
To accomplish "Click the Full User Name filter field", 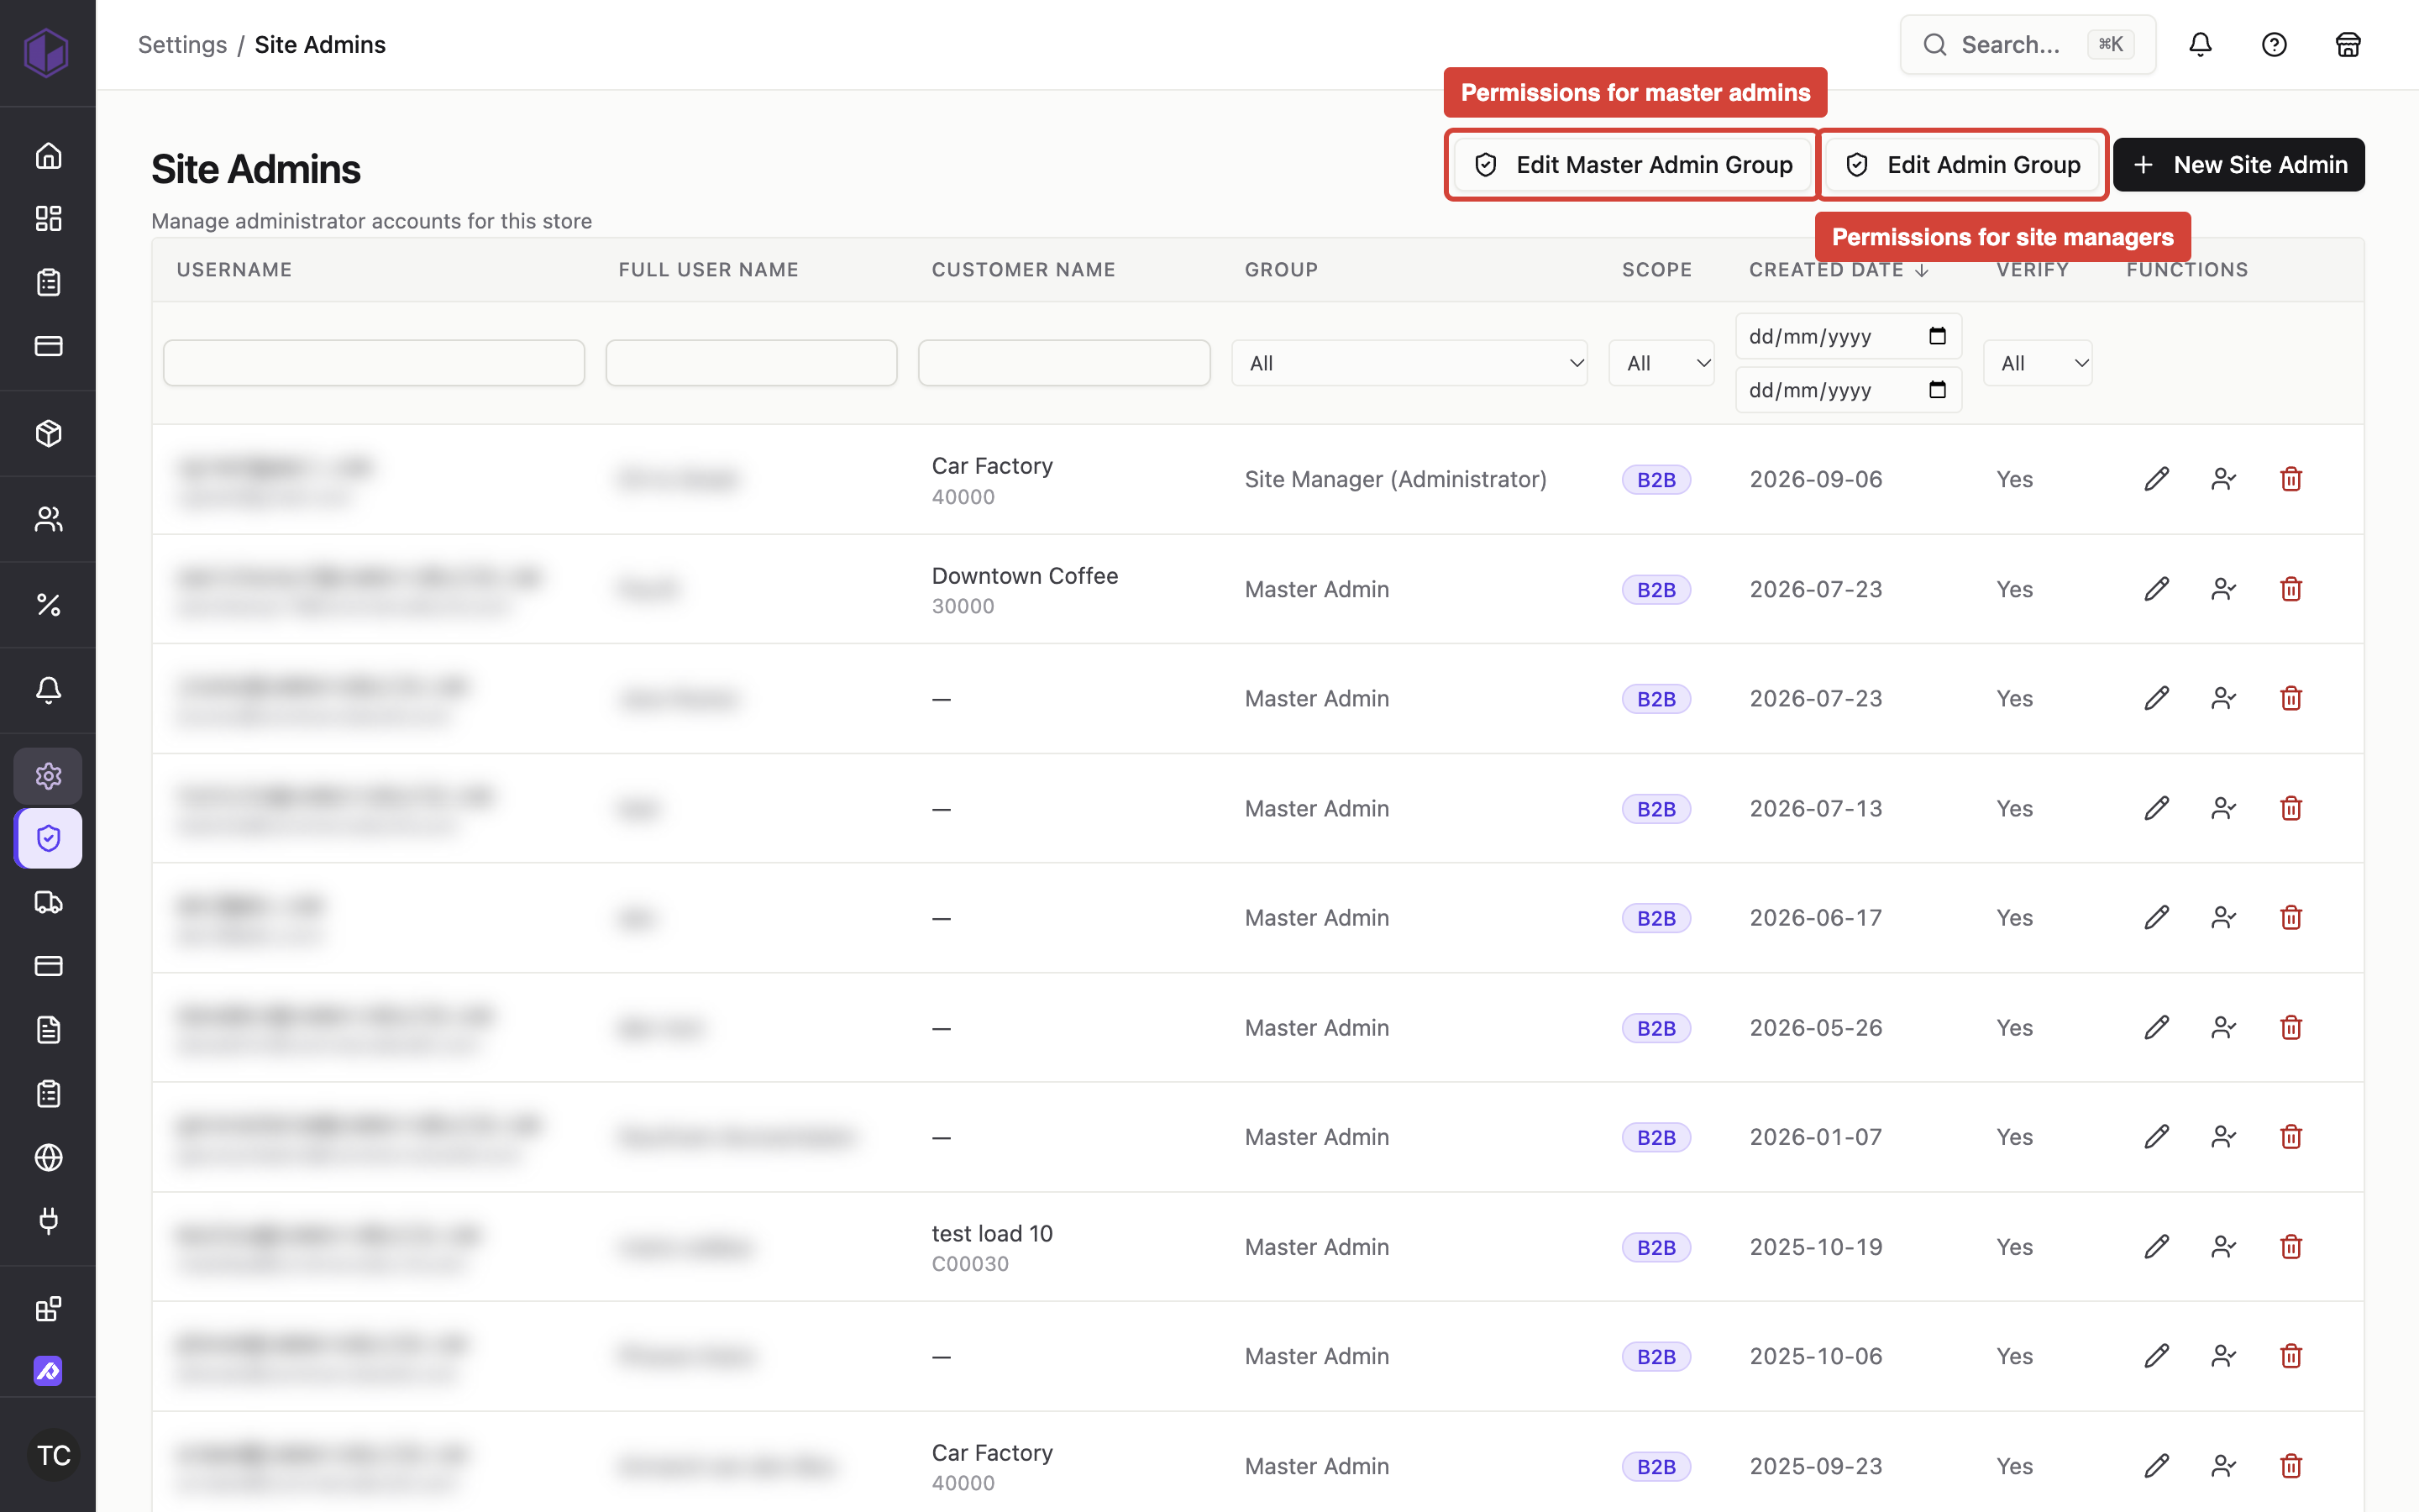I will click(x=751, y=363).
